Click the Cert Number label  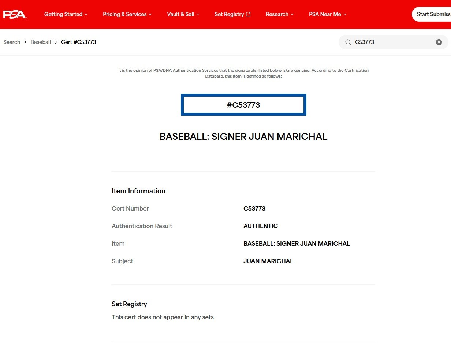[130, 208]
